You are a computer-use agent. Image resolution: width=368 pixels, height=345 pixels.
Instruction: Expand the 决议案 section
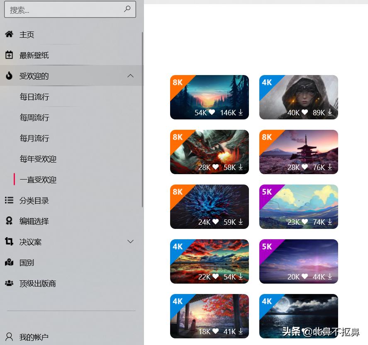pyautogui.click(x=130, y=241)
